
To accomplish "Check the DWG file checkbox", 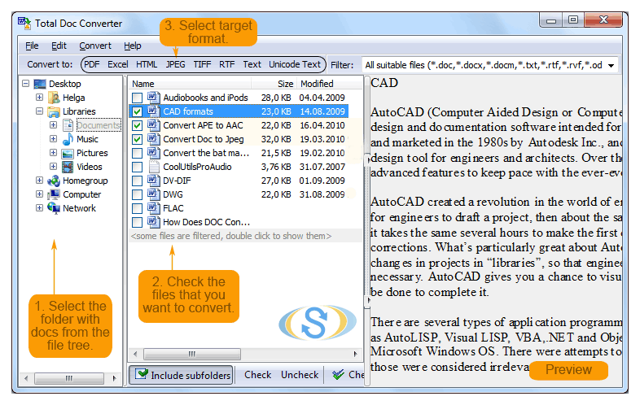I will point(137,195).
